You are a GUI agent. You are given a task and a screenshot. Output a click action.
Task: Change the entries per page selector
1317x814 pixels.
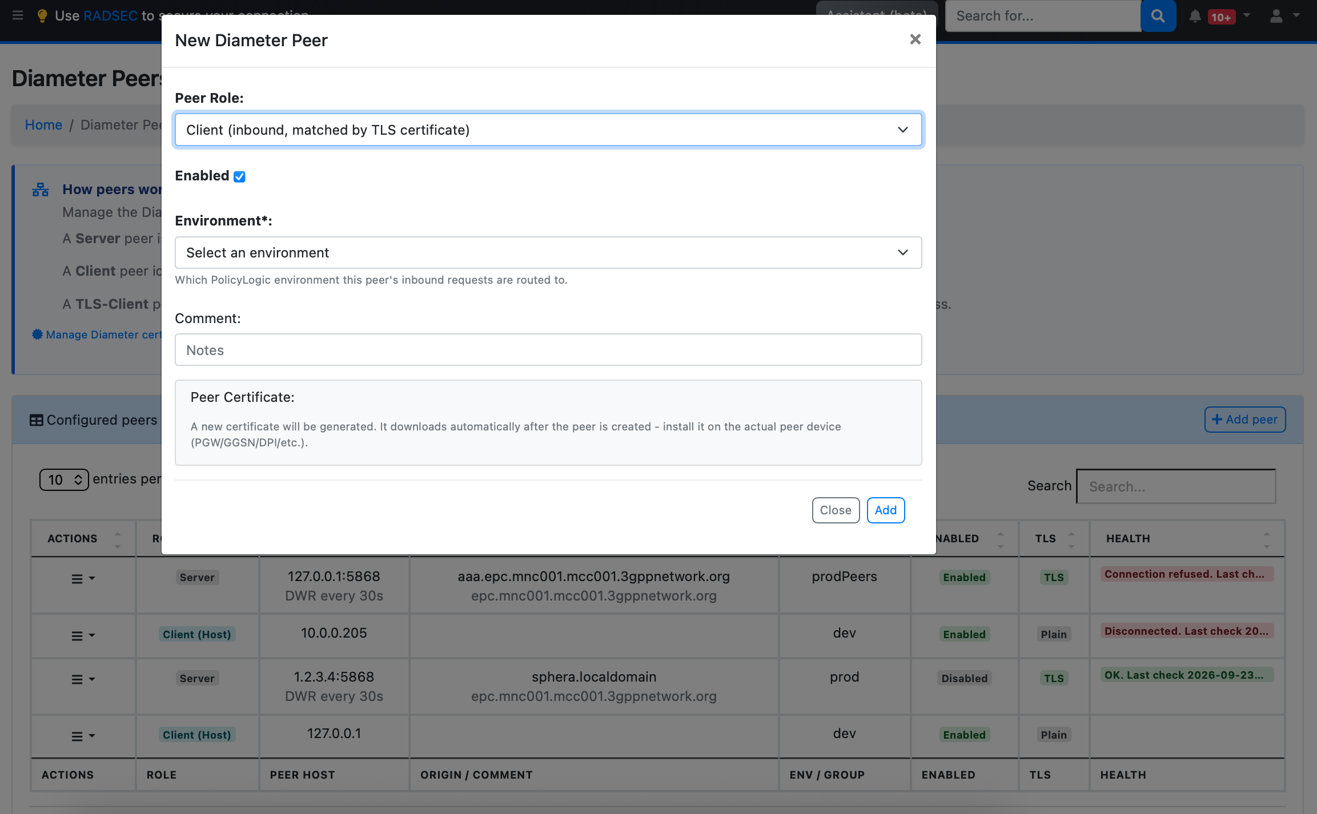pos(64,479)
